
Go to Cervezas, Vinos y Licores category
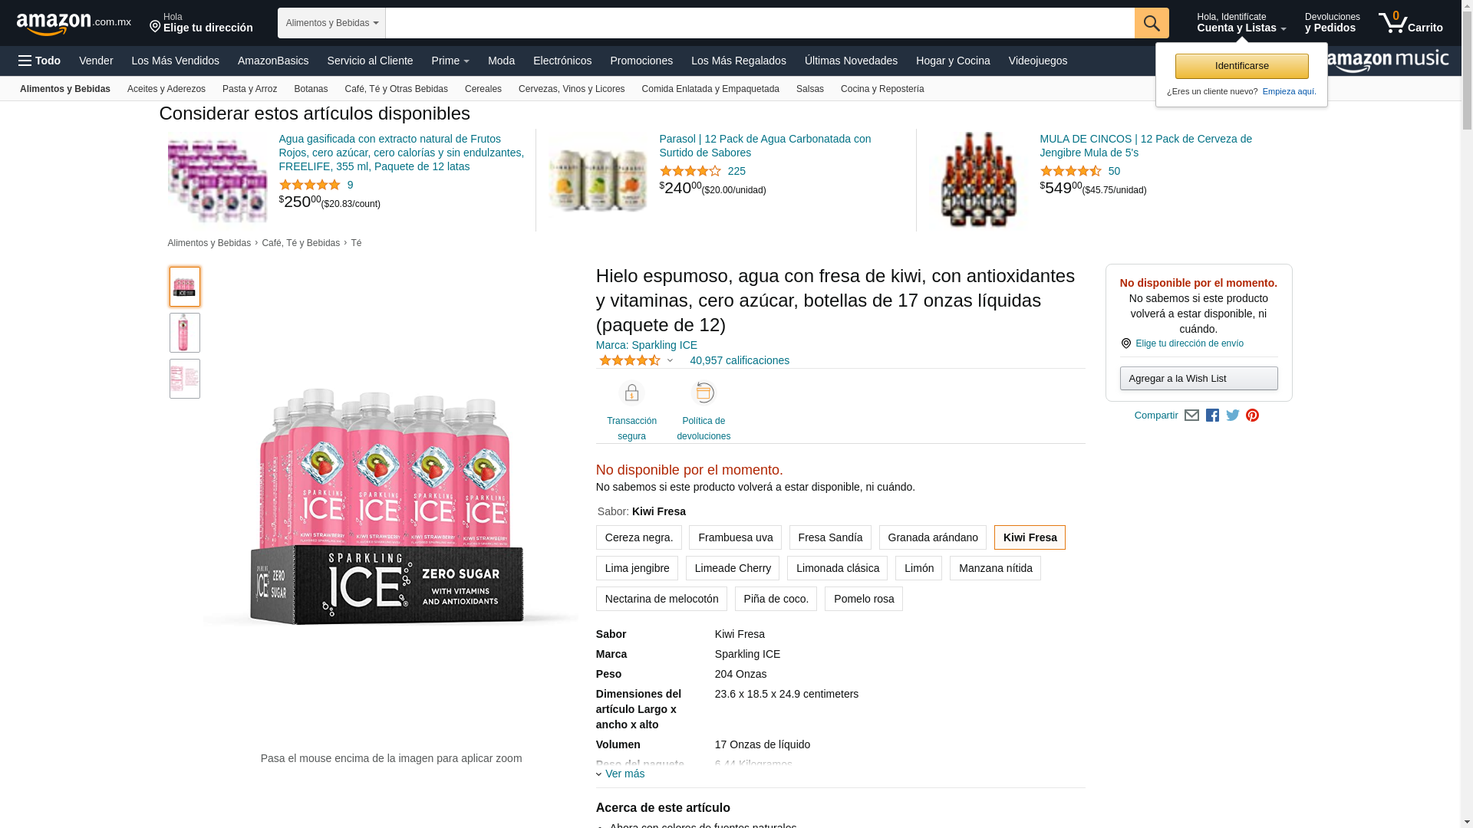[x=571, y=89]
